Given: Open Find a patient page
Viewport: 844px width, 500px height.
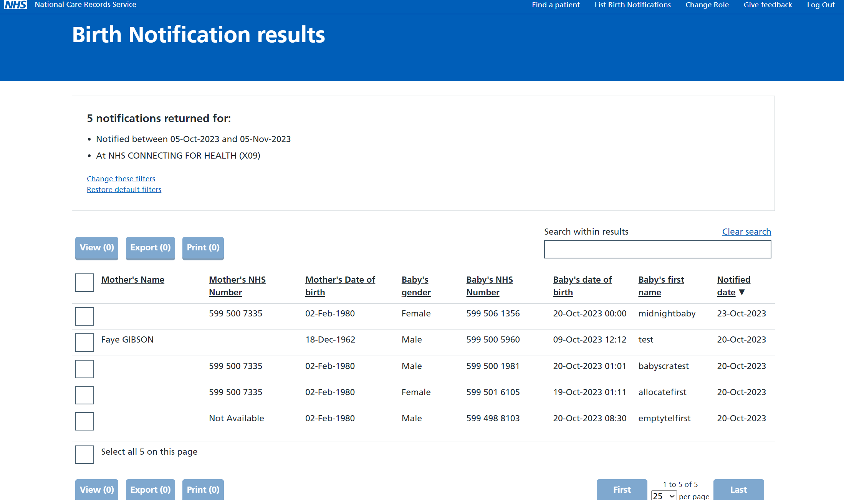Looking at the screenshot, I should (x=556, y=5).
